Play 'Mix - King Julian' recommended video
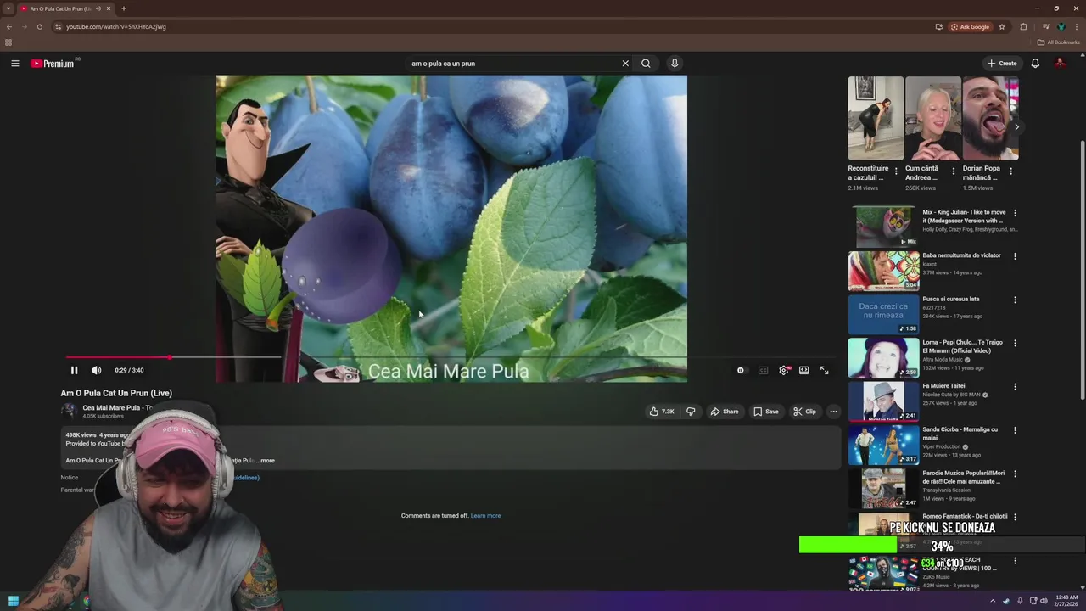 tap(883, 227)
